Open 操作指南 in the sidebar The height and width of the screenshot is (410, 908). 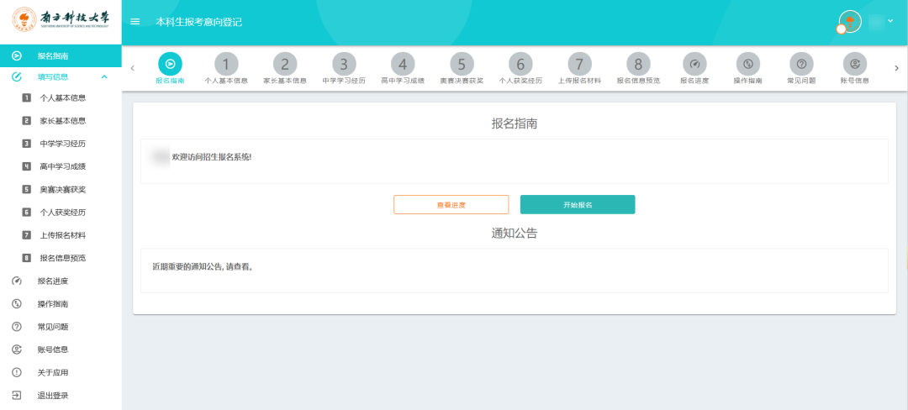(53, 304)
